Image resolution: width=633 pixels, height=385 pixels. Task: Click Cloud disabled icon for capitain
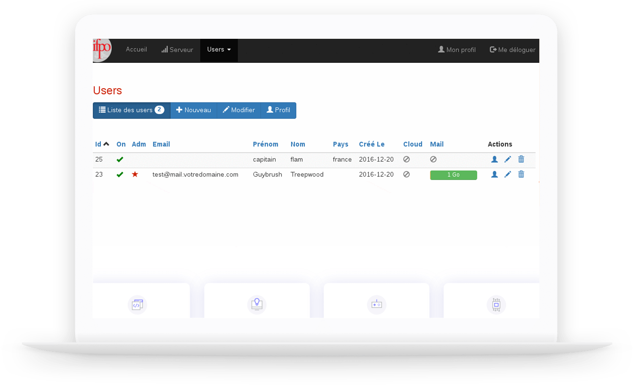(406, 159)
